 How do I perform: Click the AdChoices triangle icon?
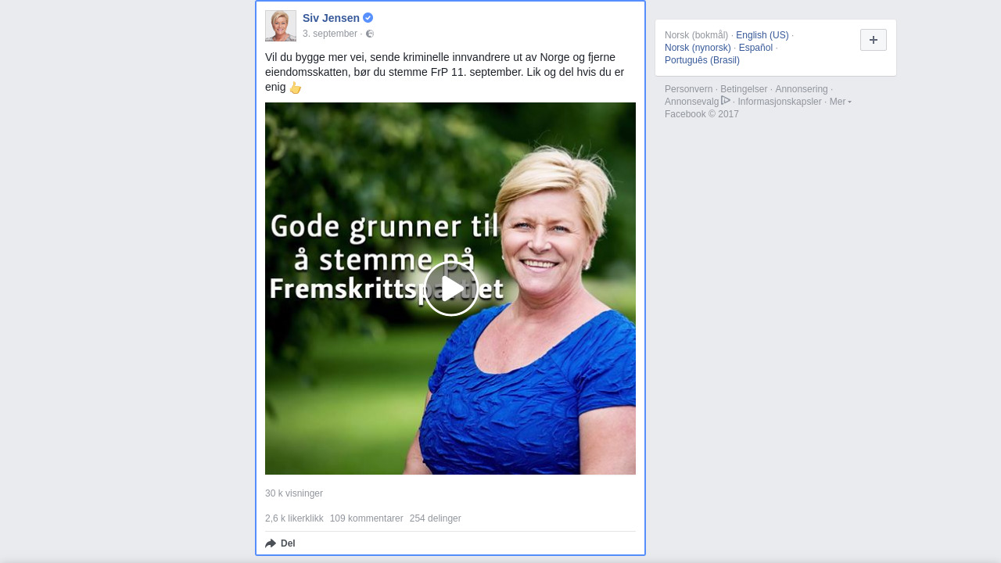click(x=726, y=100)
